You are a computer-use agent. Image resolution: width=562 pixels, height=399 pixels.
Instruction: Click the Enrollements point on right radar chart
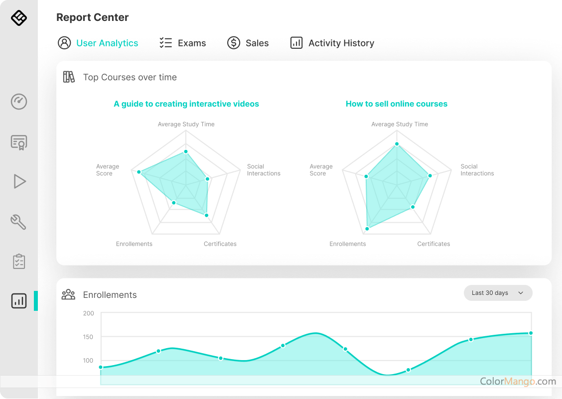(x=367, y=229)
